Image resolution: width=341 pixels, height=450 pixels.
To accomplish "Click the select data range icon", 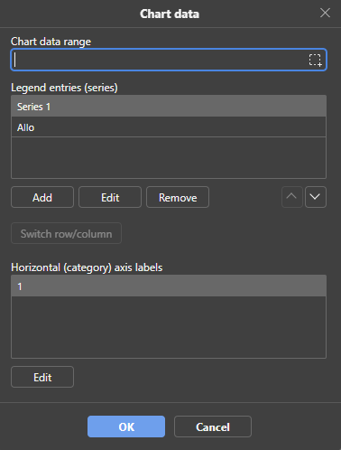I will click(x=315, y=60).
